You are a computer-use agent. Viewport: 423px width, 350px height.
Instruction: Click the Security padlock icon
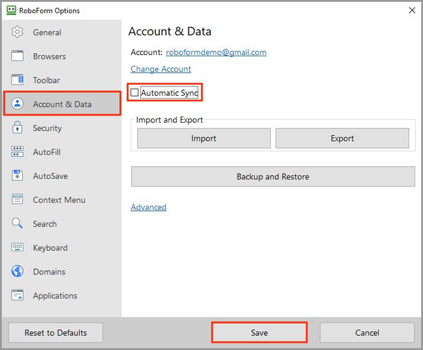coord(18,128)
